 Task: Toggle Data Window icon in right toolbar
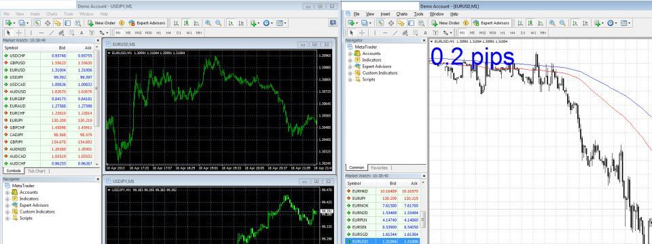pos(391,23)
